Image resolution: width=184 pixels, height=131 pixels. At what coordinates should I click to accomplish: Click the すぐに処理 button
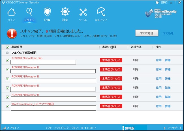coord(147,33)
